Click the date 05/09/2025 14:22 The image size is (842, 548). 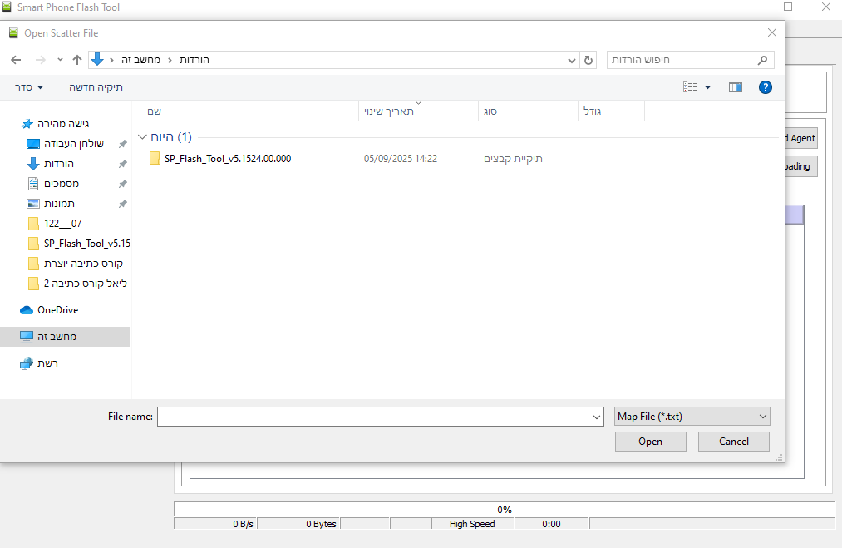[401, 159]
